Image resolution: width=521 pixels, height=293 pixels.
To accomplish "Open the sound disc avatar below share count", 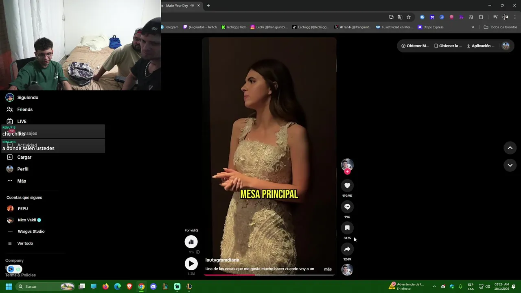I will (x=347, y=270).
